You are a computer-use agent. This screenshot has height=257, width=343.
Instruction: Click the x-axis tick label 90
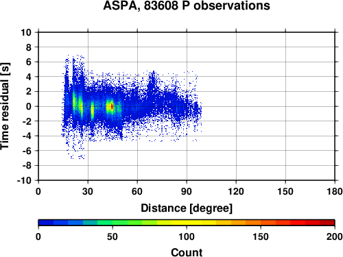[x=187, y=191]
